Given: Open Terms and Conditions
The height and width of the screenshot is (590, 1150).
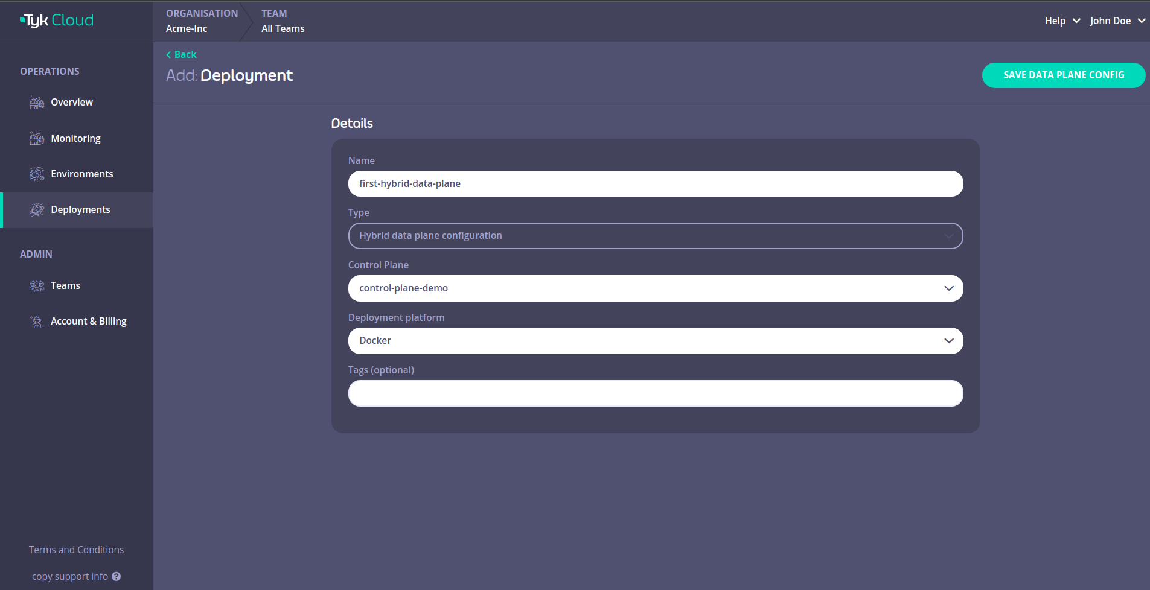Looking at the screenshot, I should [x=76, y=550].
